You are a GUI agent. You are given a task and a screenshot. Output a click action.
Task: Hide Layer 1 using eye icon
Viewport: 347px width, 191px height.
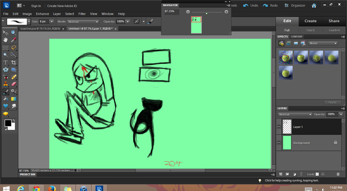point(279,127)
